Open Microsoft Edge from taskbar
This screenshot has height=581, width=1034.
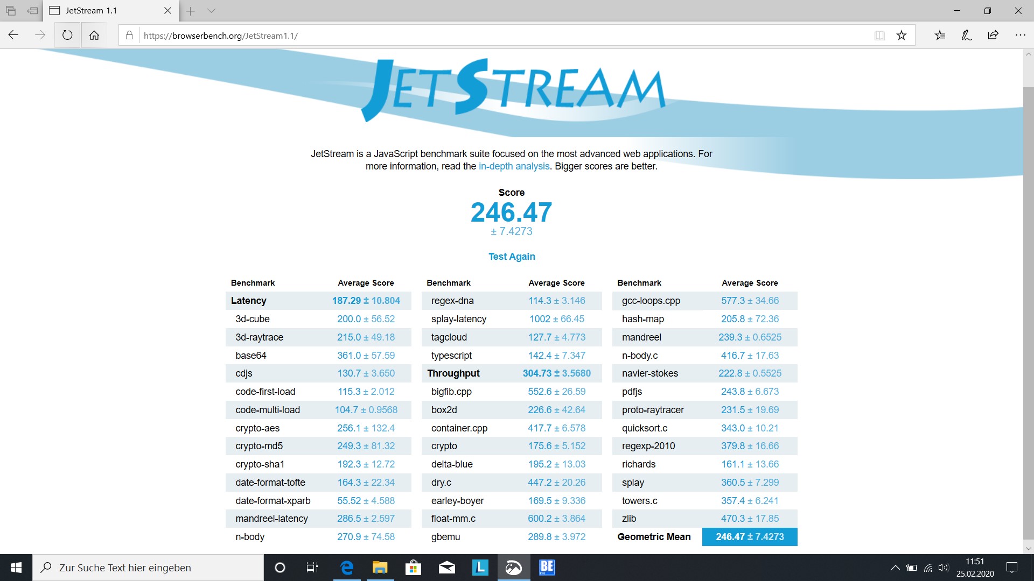coord(347,568)
